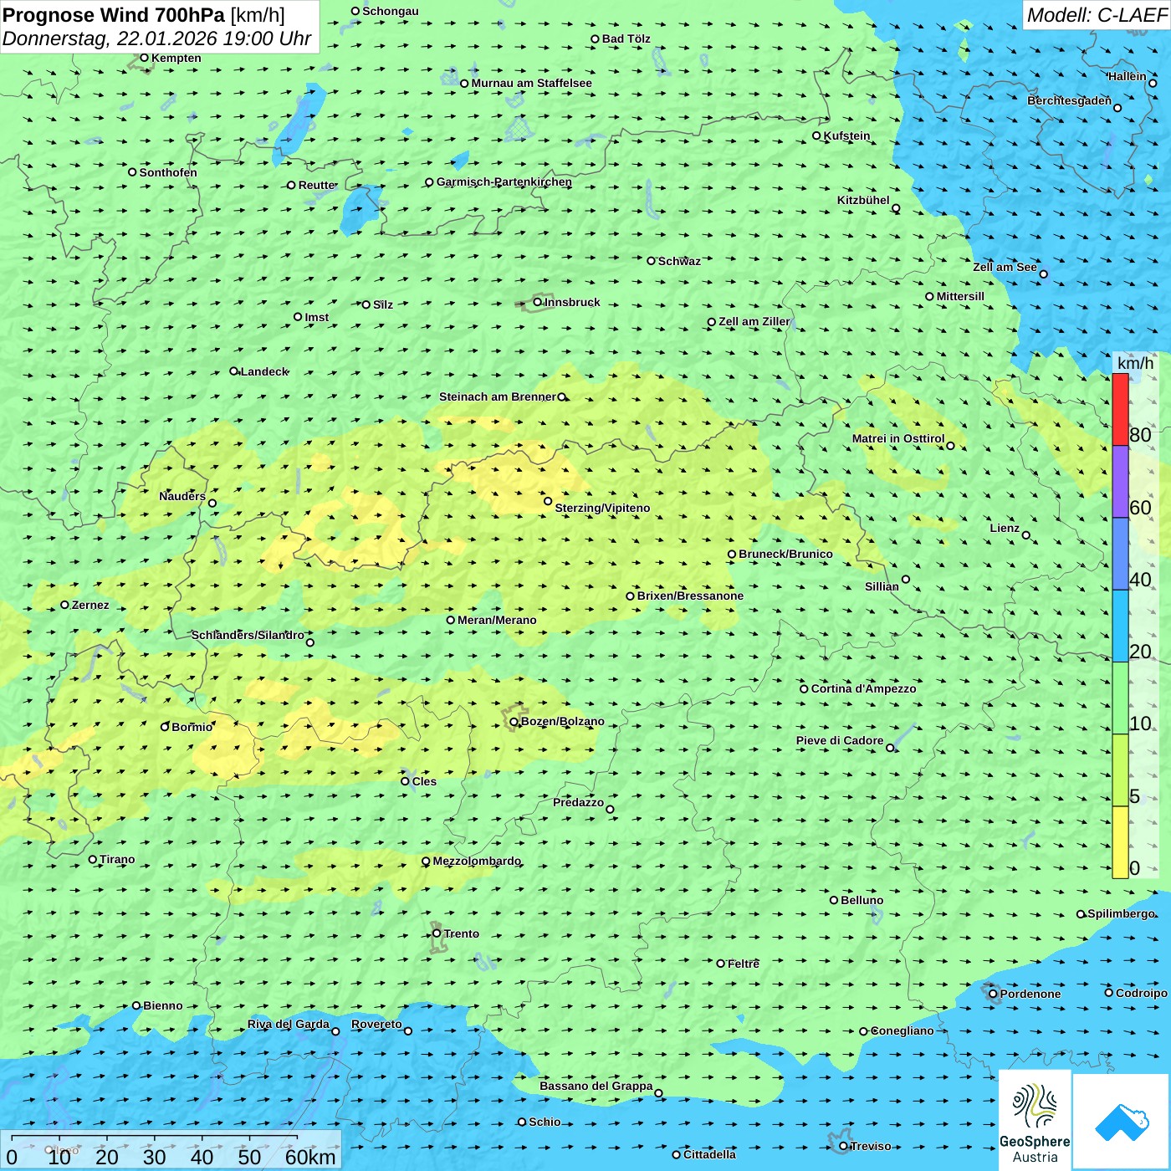Image resolution: width=1171 pixels, height=1171 pixels.
Task: Click the Modell: C-LAEF label
Action: coord(1096,15)
